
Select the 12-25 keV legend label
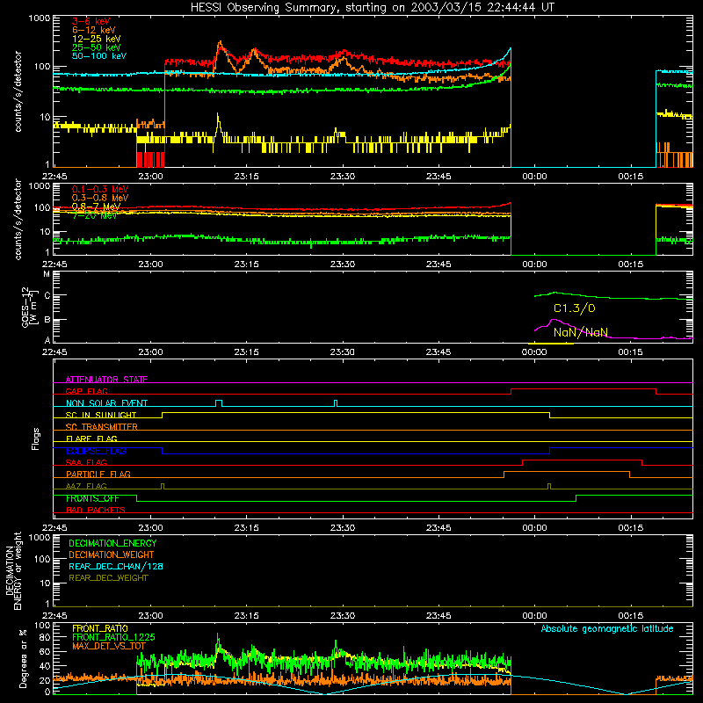[97, 39]
